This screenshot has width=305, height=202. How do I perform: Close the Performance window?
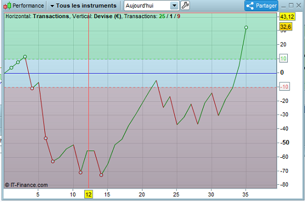[x=298, y=6]
